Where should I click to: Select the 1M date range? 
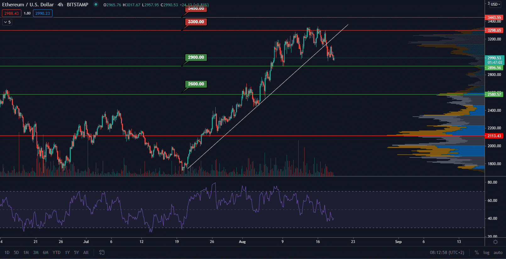pos(26,252)
